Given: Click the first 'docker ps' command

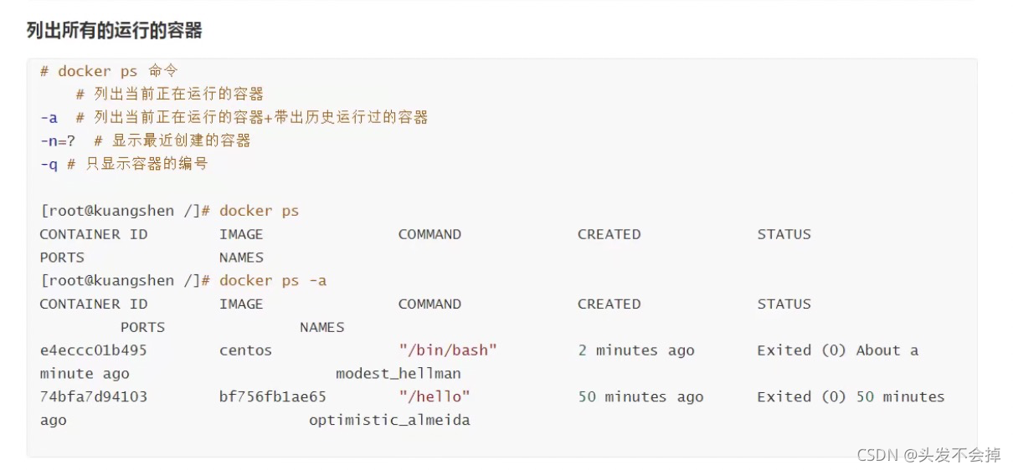Looking at the screenshot, I should [x=259, y=211].
